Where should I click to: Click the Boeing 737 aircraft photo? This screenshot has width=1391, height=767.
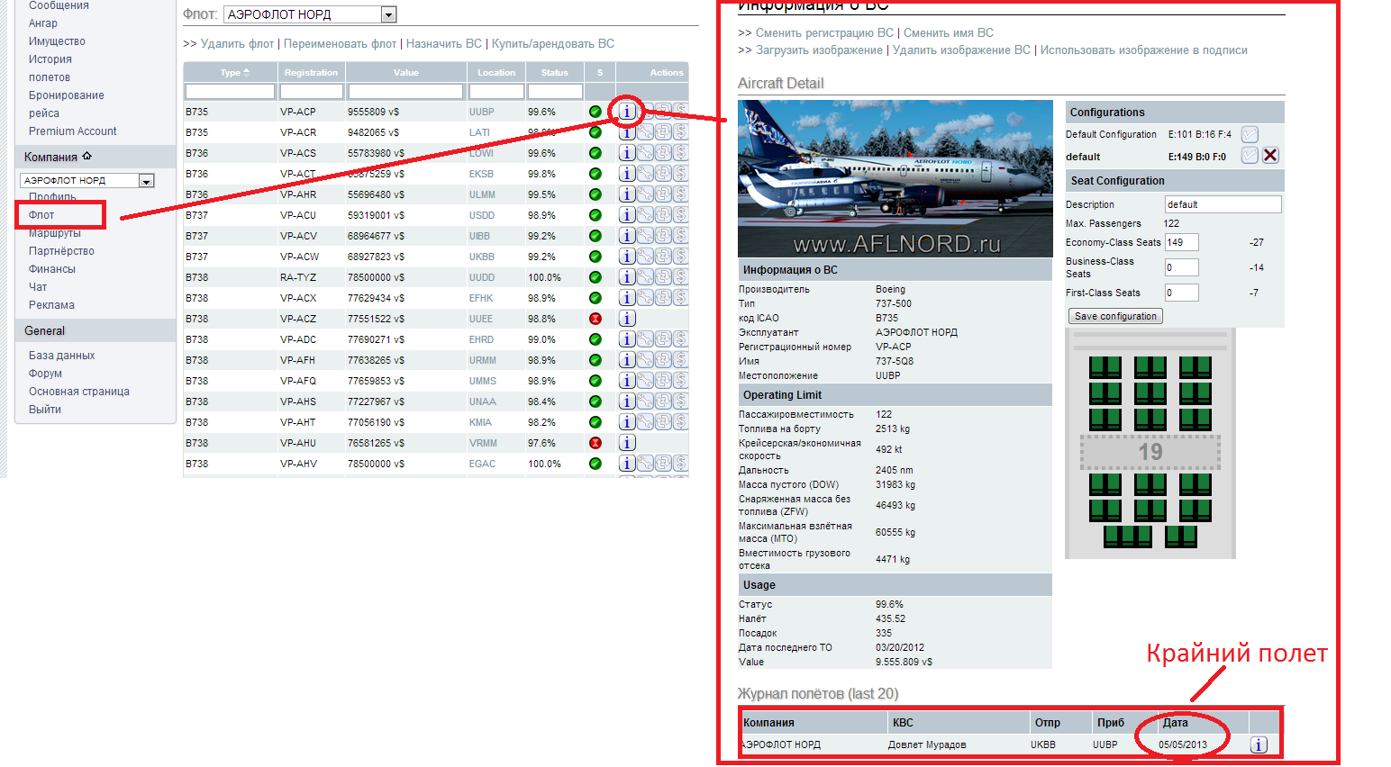point(896,179)
